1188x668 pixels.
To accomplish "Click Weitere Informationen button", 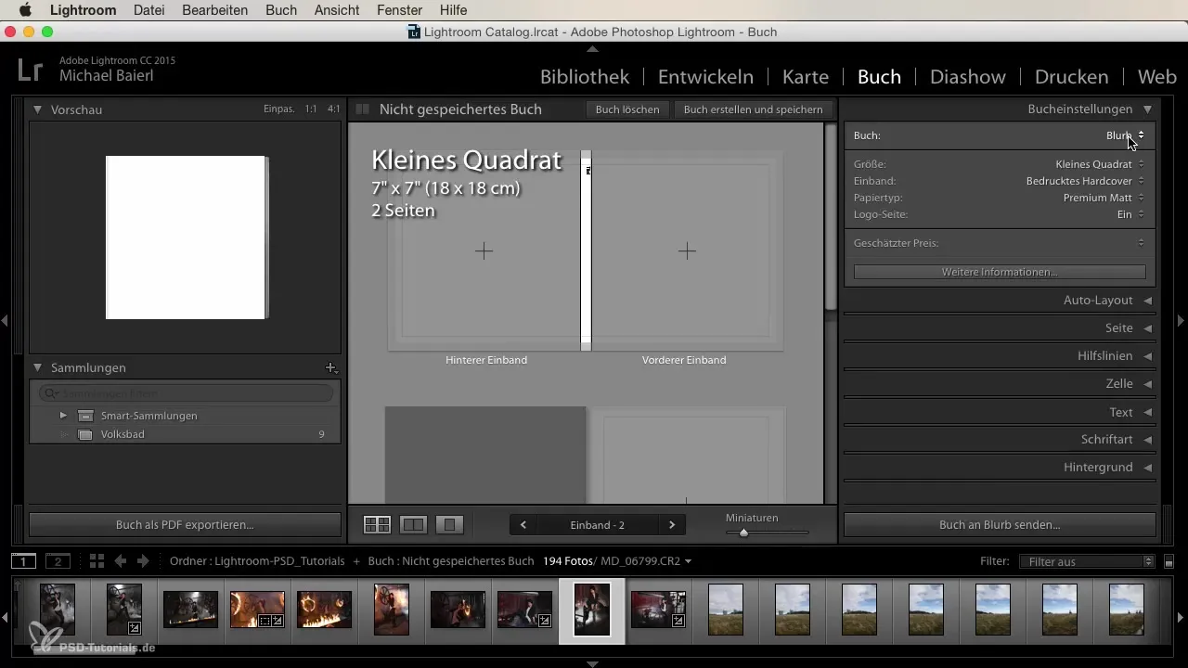I will (x=1000, y=272).
